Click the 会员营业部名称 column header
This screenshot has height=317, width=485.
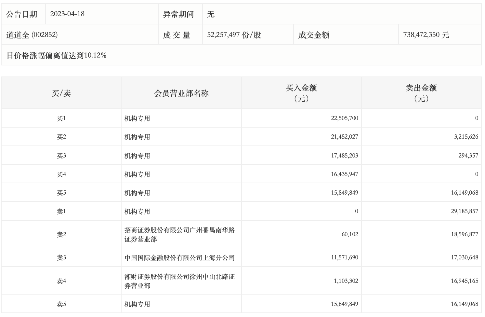[181, 93]
